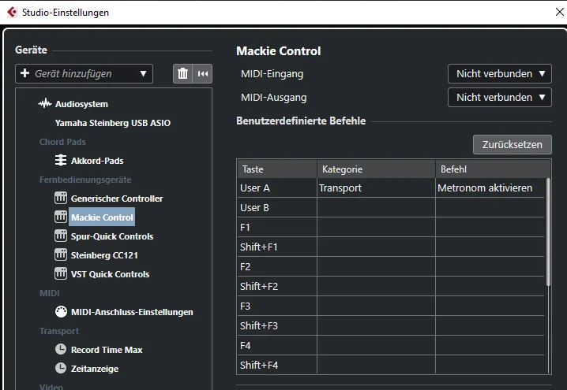
Task: Select Mackie Control in the tree
Action: point(102,217)
